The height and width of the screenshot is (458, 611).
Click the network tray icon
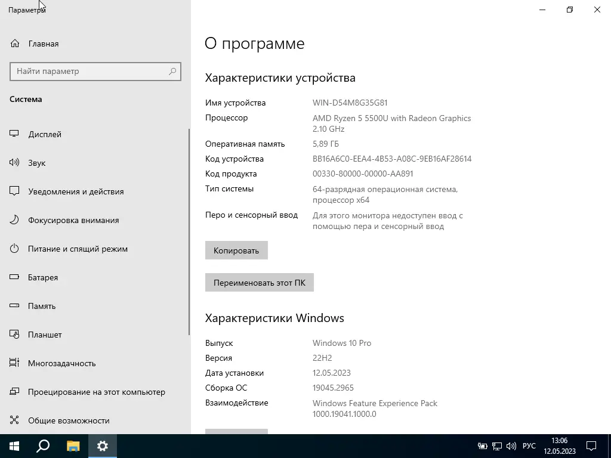(497, 446)
